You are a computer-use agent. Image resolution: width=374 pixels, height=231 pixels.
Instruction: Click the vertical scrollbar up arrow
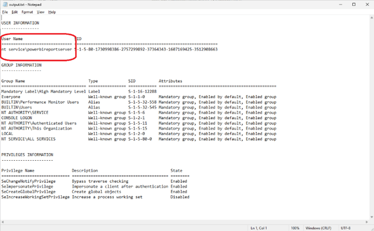click(x=371, y=17)
